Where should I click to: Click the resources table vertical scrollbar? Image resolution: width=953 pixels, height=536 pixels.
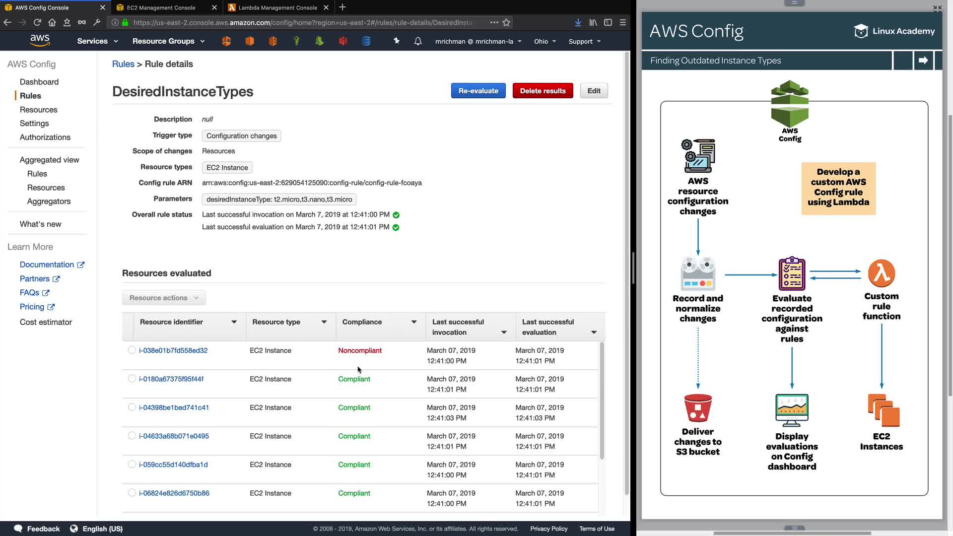click(x=602, y=400)
